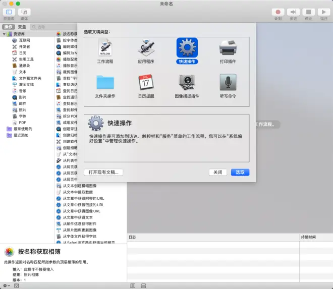Toggle the 资源库 toolbar button
This screenshot has height=289, width=333.
(9, 12)
